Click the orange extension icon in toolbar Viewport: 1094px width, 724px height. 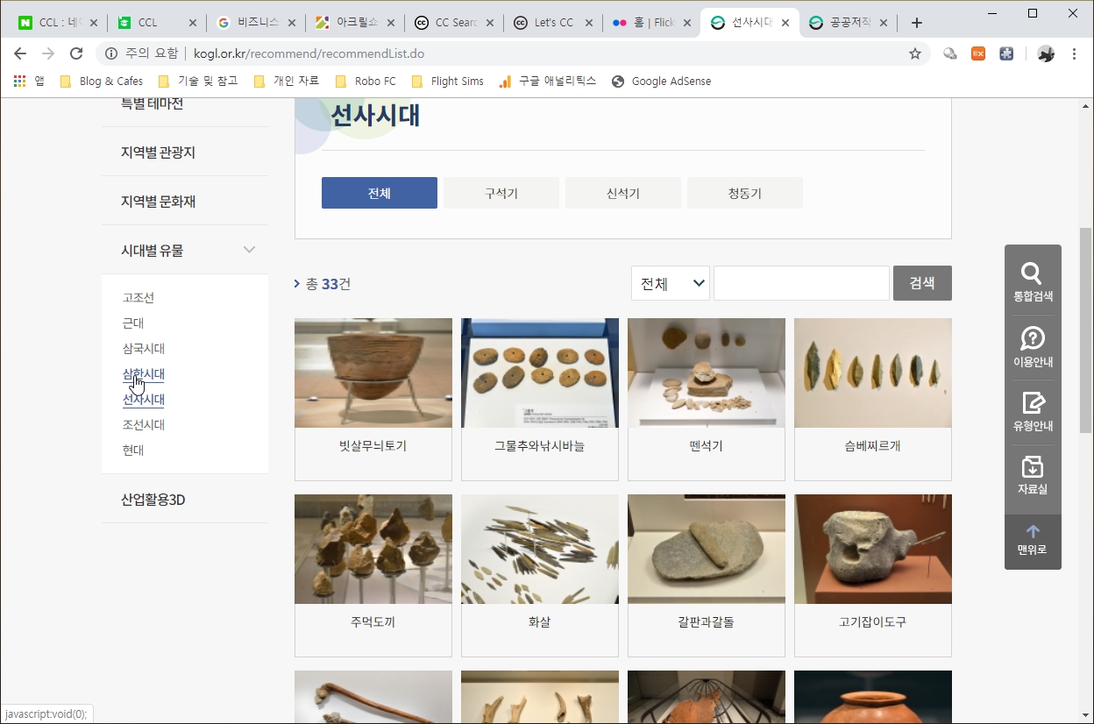(x=978, y=53)
